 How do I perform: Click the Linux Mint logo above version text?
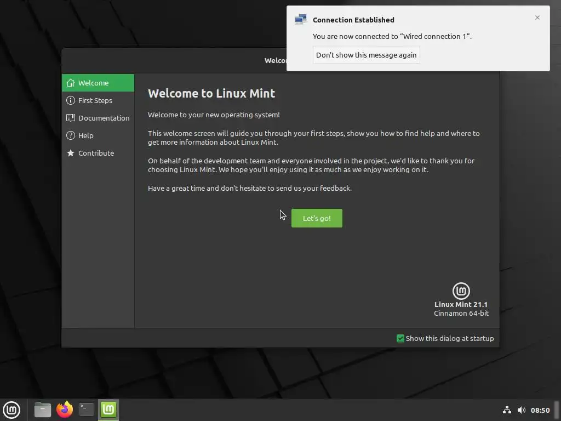click(x=461, y=291)
